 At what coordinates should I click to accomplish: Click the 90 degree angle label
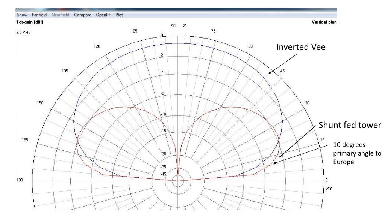coord(173,26)
